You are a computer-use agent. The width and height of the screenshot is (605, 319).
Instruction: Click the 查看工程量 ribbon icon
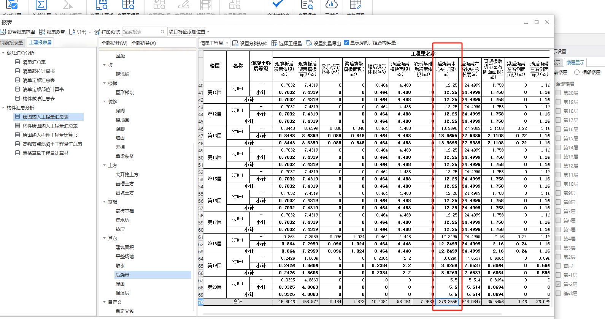tap(128, 5)
